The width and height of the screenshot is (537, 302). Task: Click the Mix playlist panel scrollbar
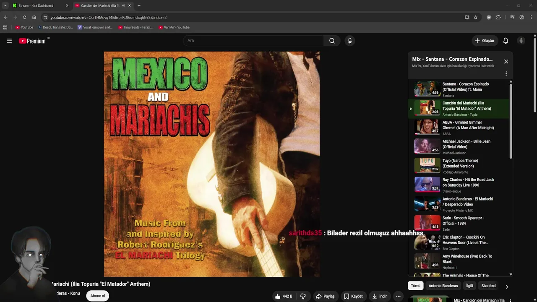[x=511, y=122]
